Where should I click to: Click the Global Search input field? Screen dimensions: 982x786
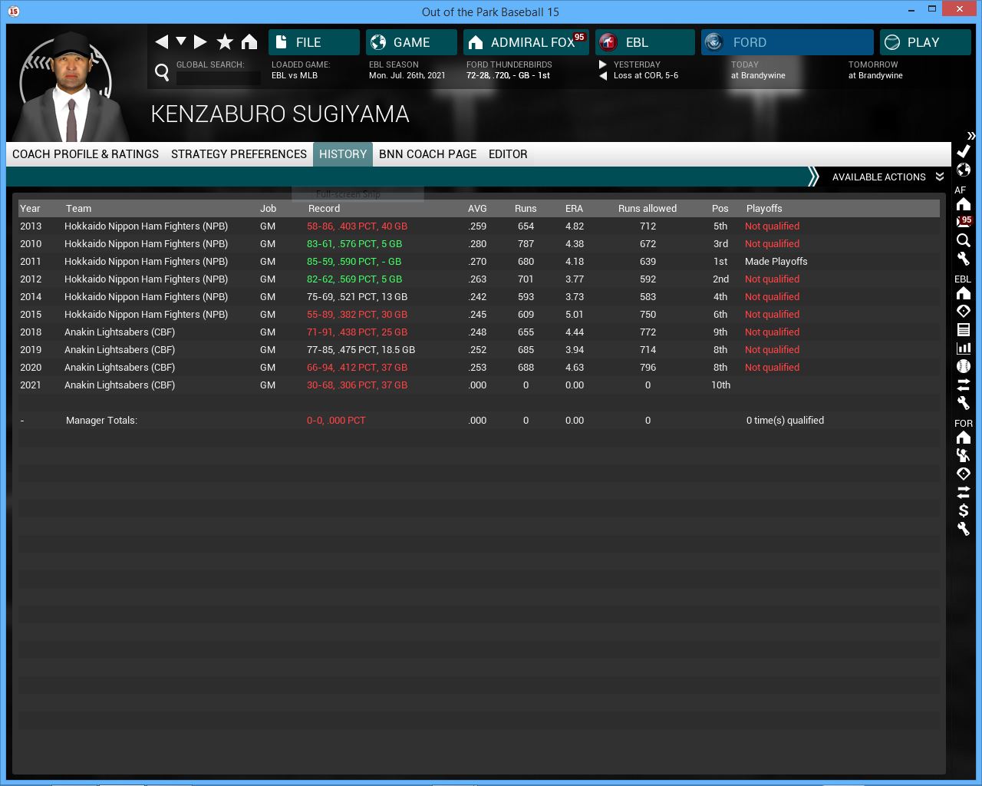pyautogui.click(x=219, y=78)
